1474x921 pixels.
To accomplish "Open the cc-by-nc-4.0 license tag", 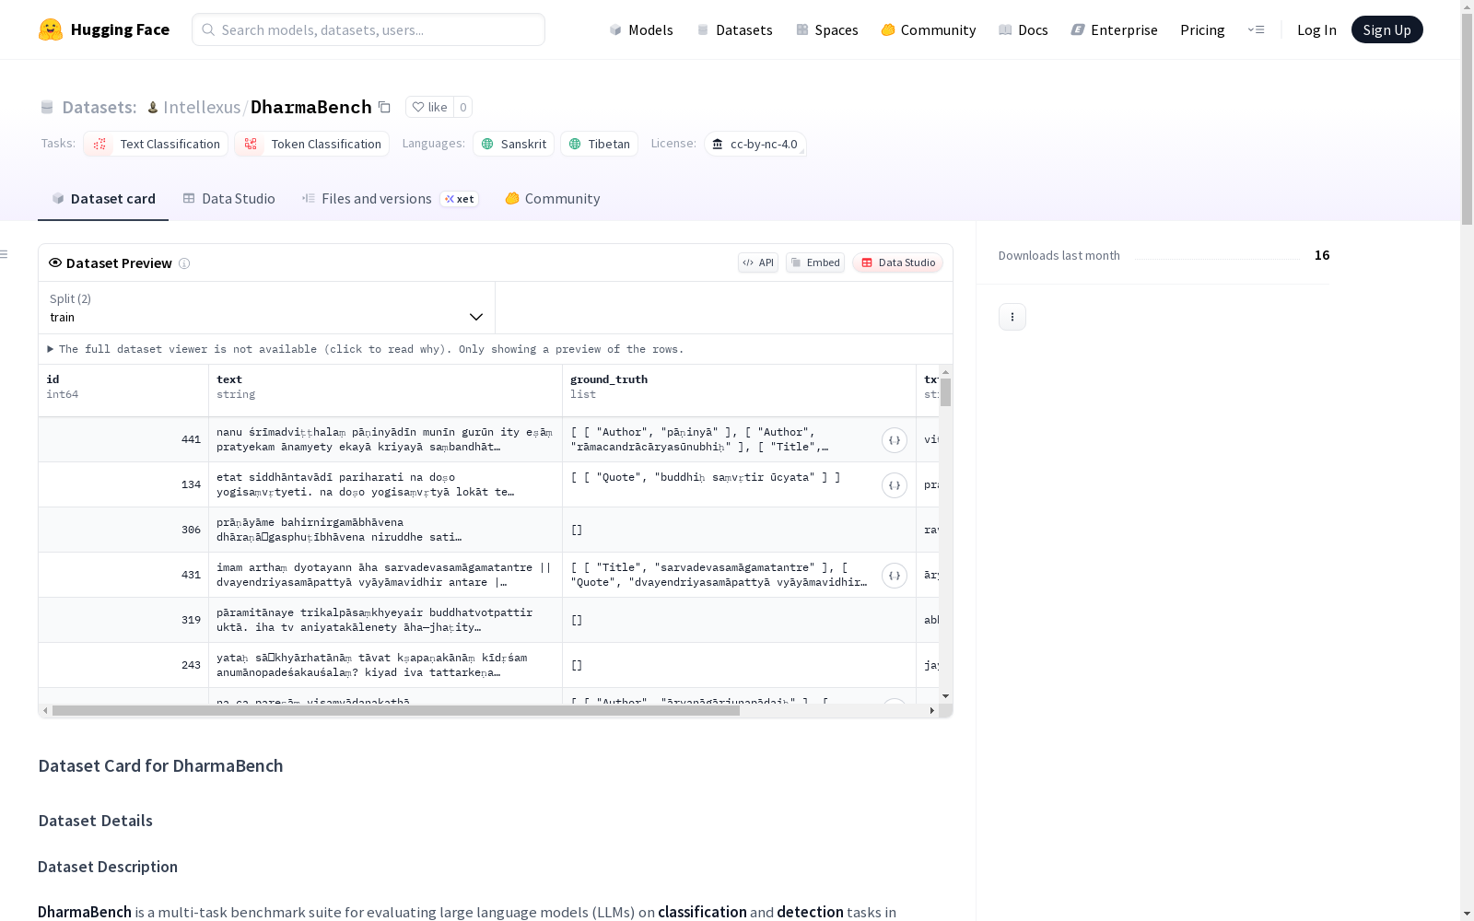I will [755, 144].
